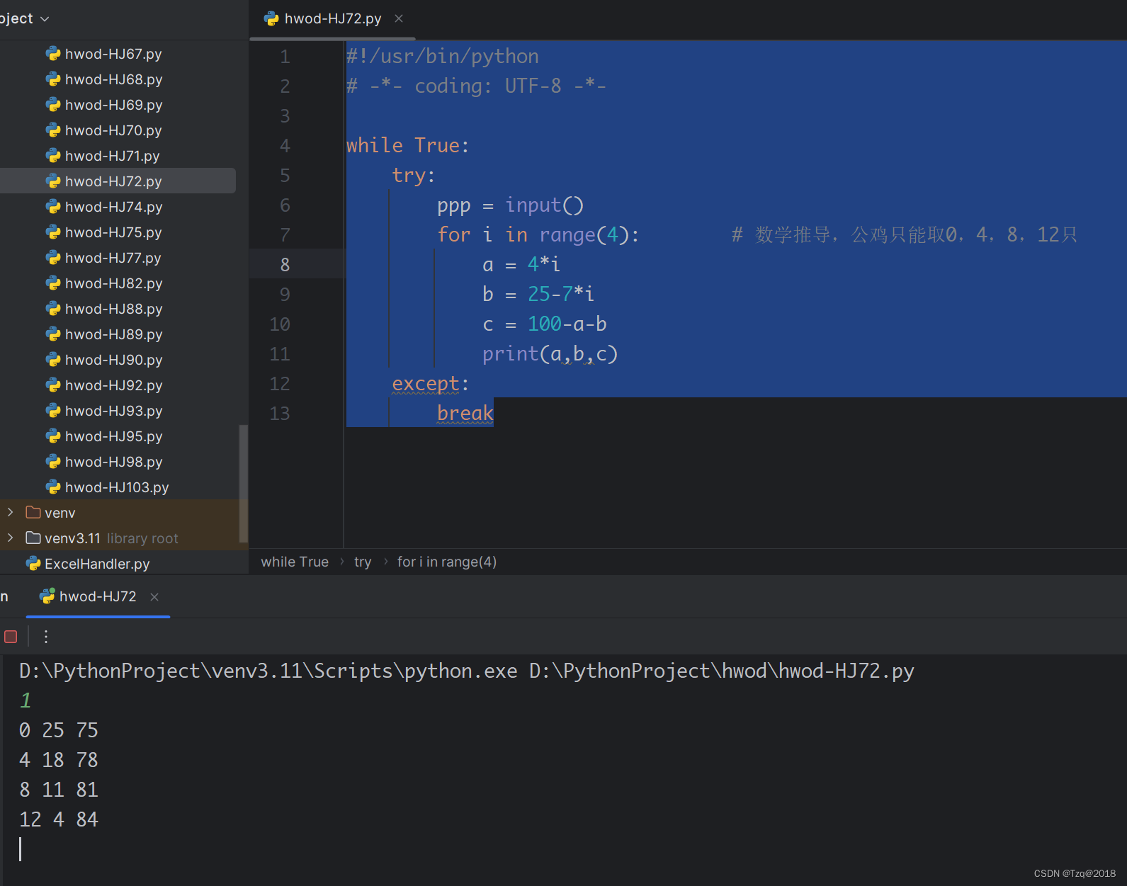The image size is (1127, 886).
Task: Expand the venv folder chevron
Action: tap(10, 512)
